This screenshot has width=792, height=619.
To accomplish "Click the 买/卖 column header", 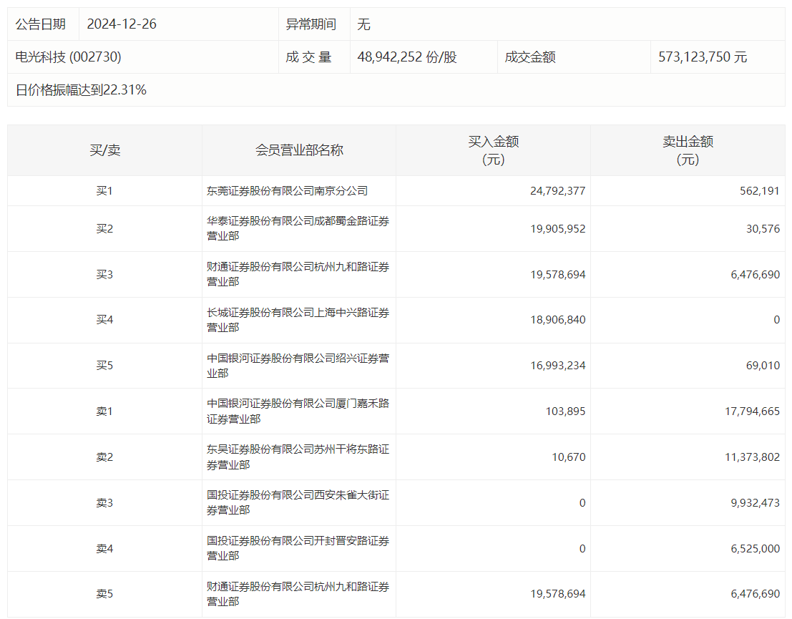I will click(x=105, y=150).
